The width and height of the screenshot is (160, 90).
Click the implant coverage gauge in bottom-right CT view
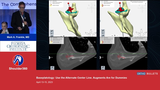point(102,42)
